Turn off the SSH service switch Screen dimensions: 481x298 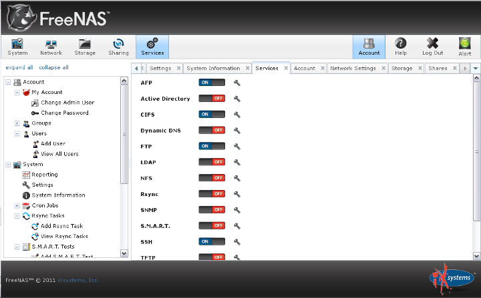tap(212, 241)
